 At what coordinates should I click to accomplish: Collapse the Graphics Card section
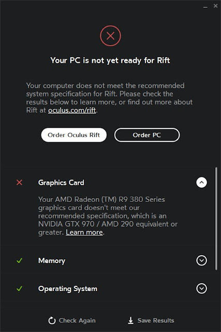(x=201, y=182)
